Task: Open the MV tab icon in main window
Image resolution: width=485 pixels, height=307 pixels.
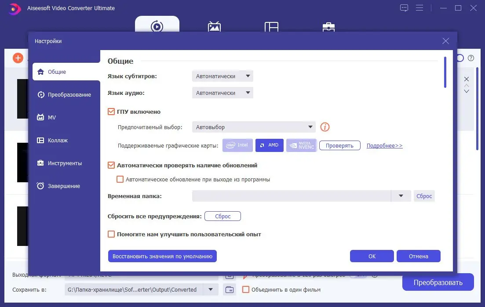Action: (214, 26)
